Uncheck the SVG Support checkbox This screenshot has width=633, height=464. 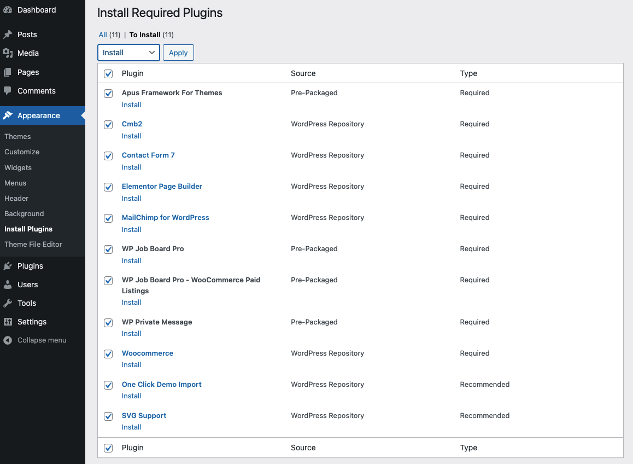(108, 416)
